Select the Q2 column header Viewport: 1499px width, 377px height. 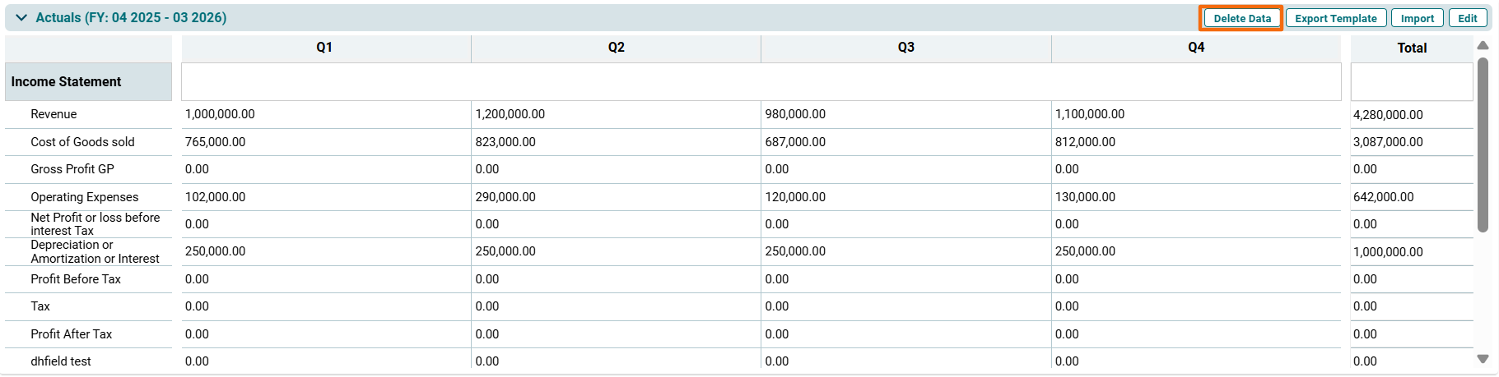[x=616, y=48]
